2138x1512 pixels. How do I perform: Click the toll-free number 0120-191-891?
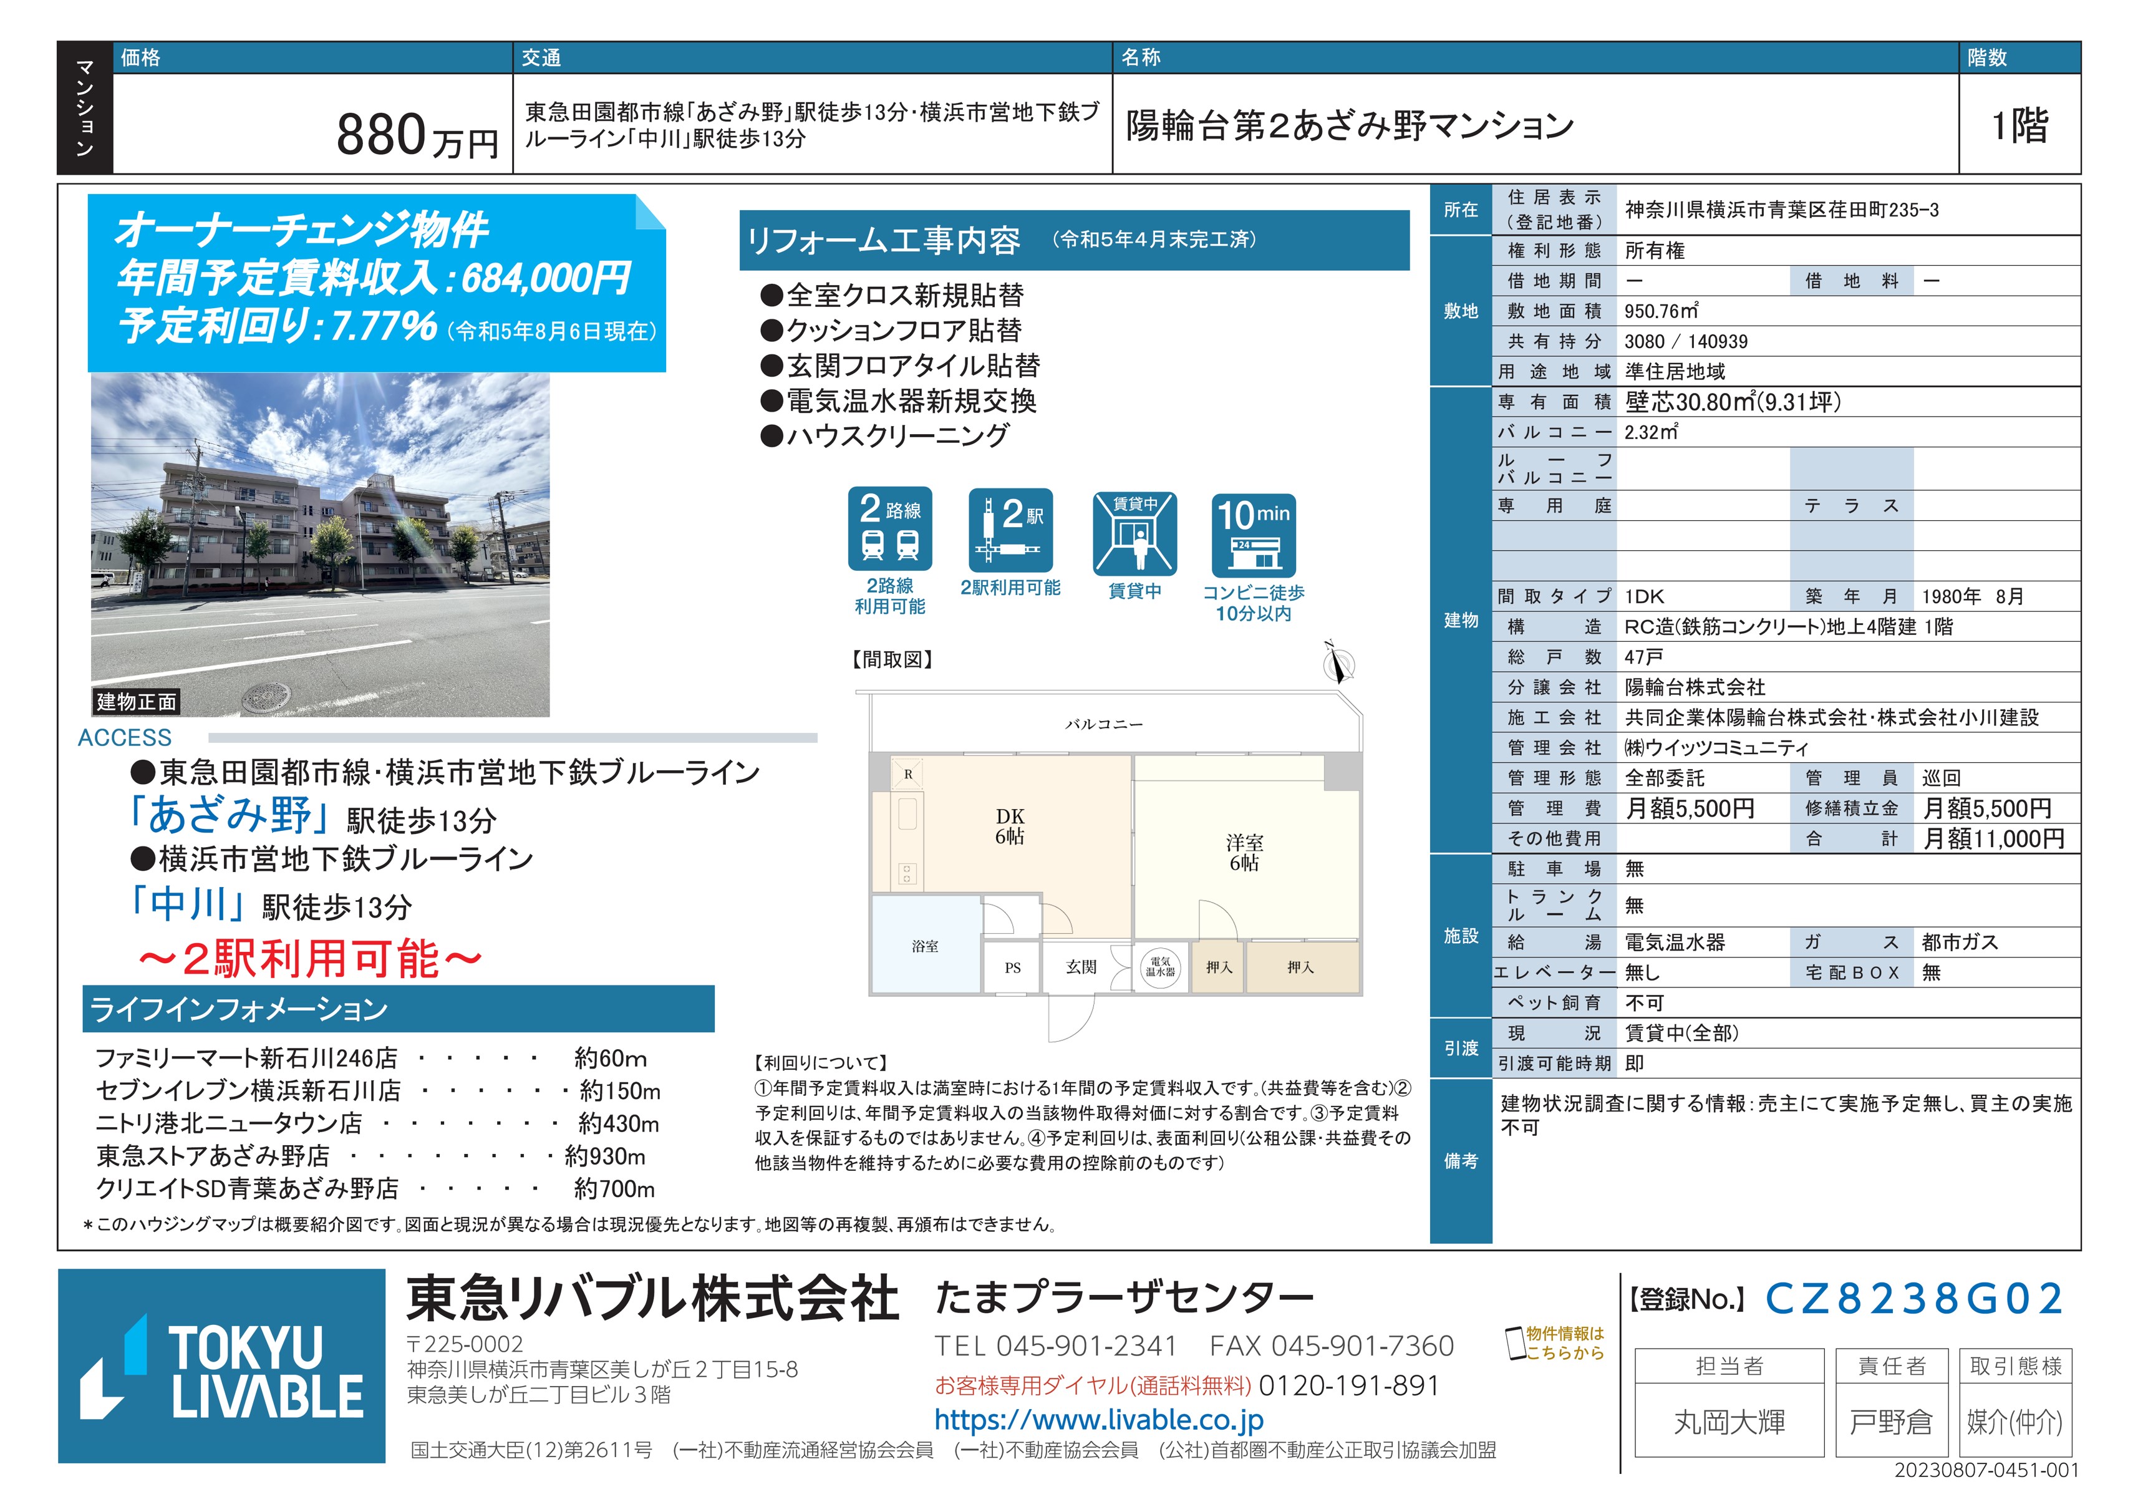[x=1348, y=1386]
